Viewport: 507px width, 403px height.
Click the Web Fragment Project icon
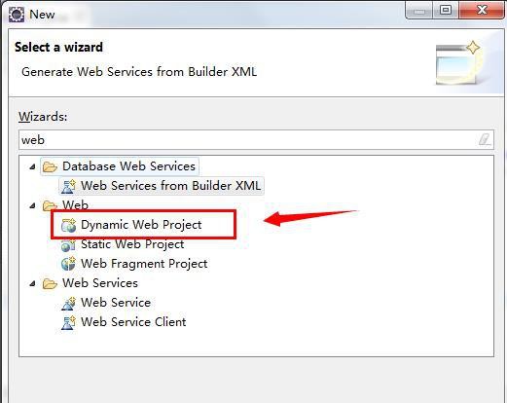(x=68, y=264)
